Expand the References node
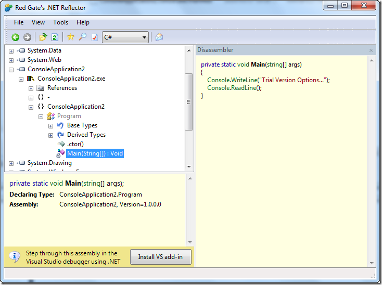 (x=31, y=88)
